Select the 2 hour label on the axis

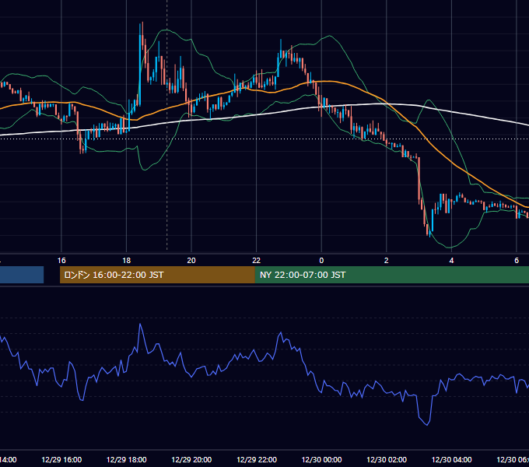[x=387, y=261]
